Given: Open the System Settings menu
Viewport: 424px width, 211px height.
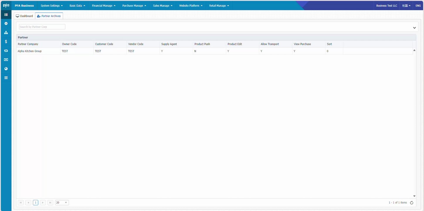Looking at the screenshot, I should click(x=52, y=6).
